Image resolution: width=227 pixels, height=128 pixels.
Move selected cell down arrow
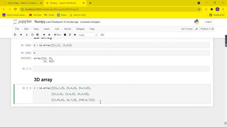coord(49,35)
